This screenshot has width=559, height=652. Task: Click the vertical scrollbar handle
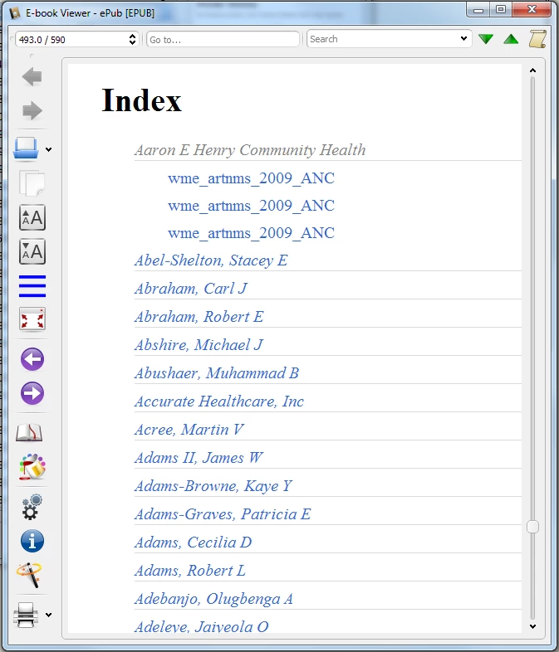tap(532, 527)
